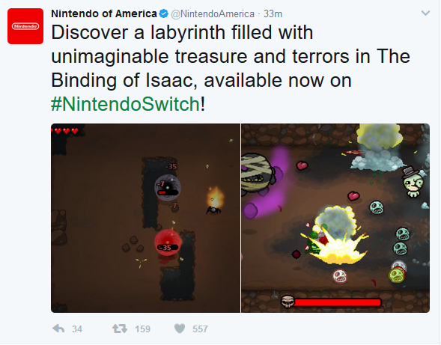Click the red boss health bar

(337, 302)
